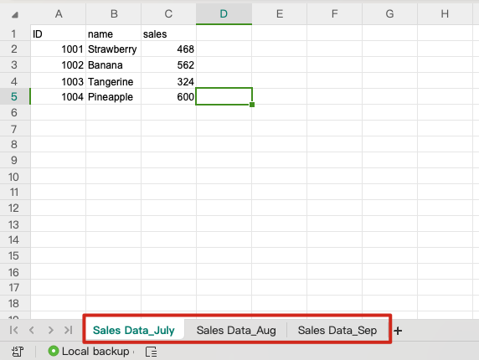The height and width of the screenshot is (360, 479).
Task: Select the Strawberry cell
Action: 114,49
